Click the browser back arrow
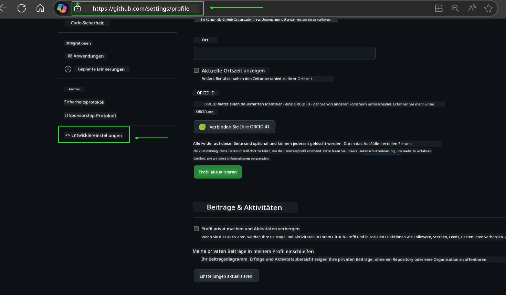Screen dimensions: 506x295 [x=3, y=8]
